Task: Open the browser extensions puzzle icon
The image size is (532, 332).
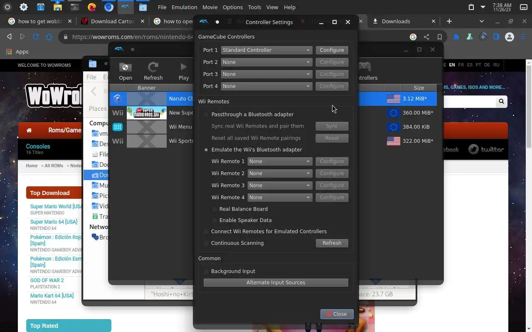Action: 456,37
